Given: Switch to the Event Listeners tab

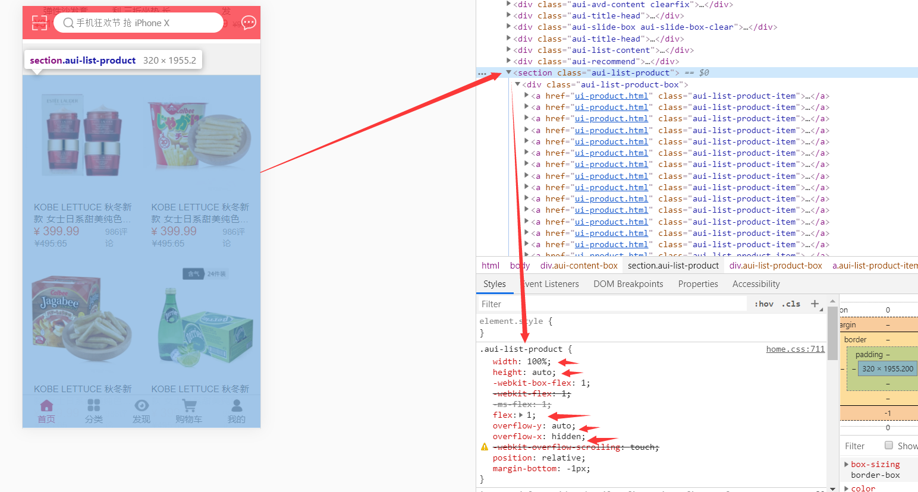Looking at the screenshot, I should (x=551, y=284).
